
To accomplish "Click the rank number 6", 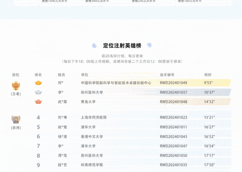I will click(38, 137).
